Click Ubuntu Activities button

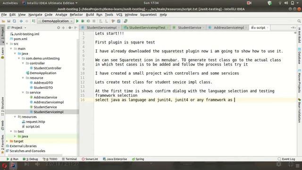coord(10,3)
